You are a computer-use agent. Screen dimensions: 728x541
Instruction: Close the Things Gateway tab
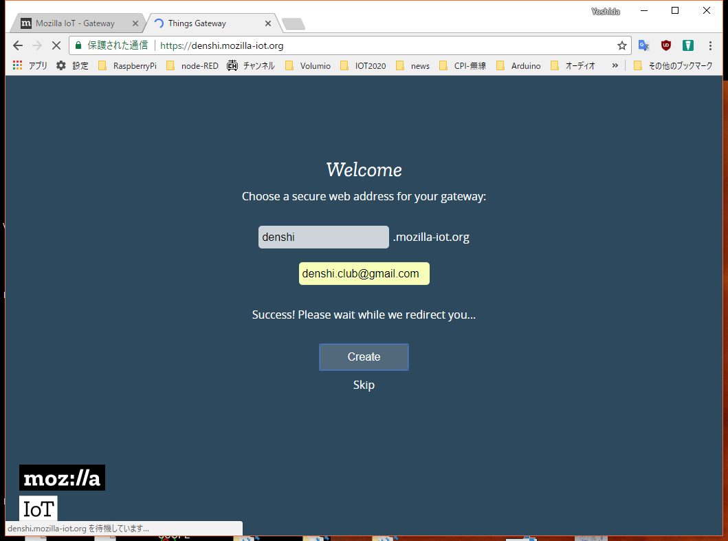click(267, 23)
